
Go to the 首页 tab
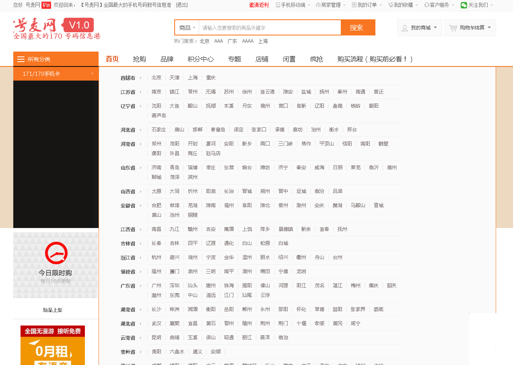click(112, 59)
